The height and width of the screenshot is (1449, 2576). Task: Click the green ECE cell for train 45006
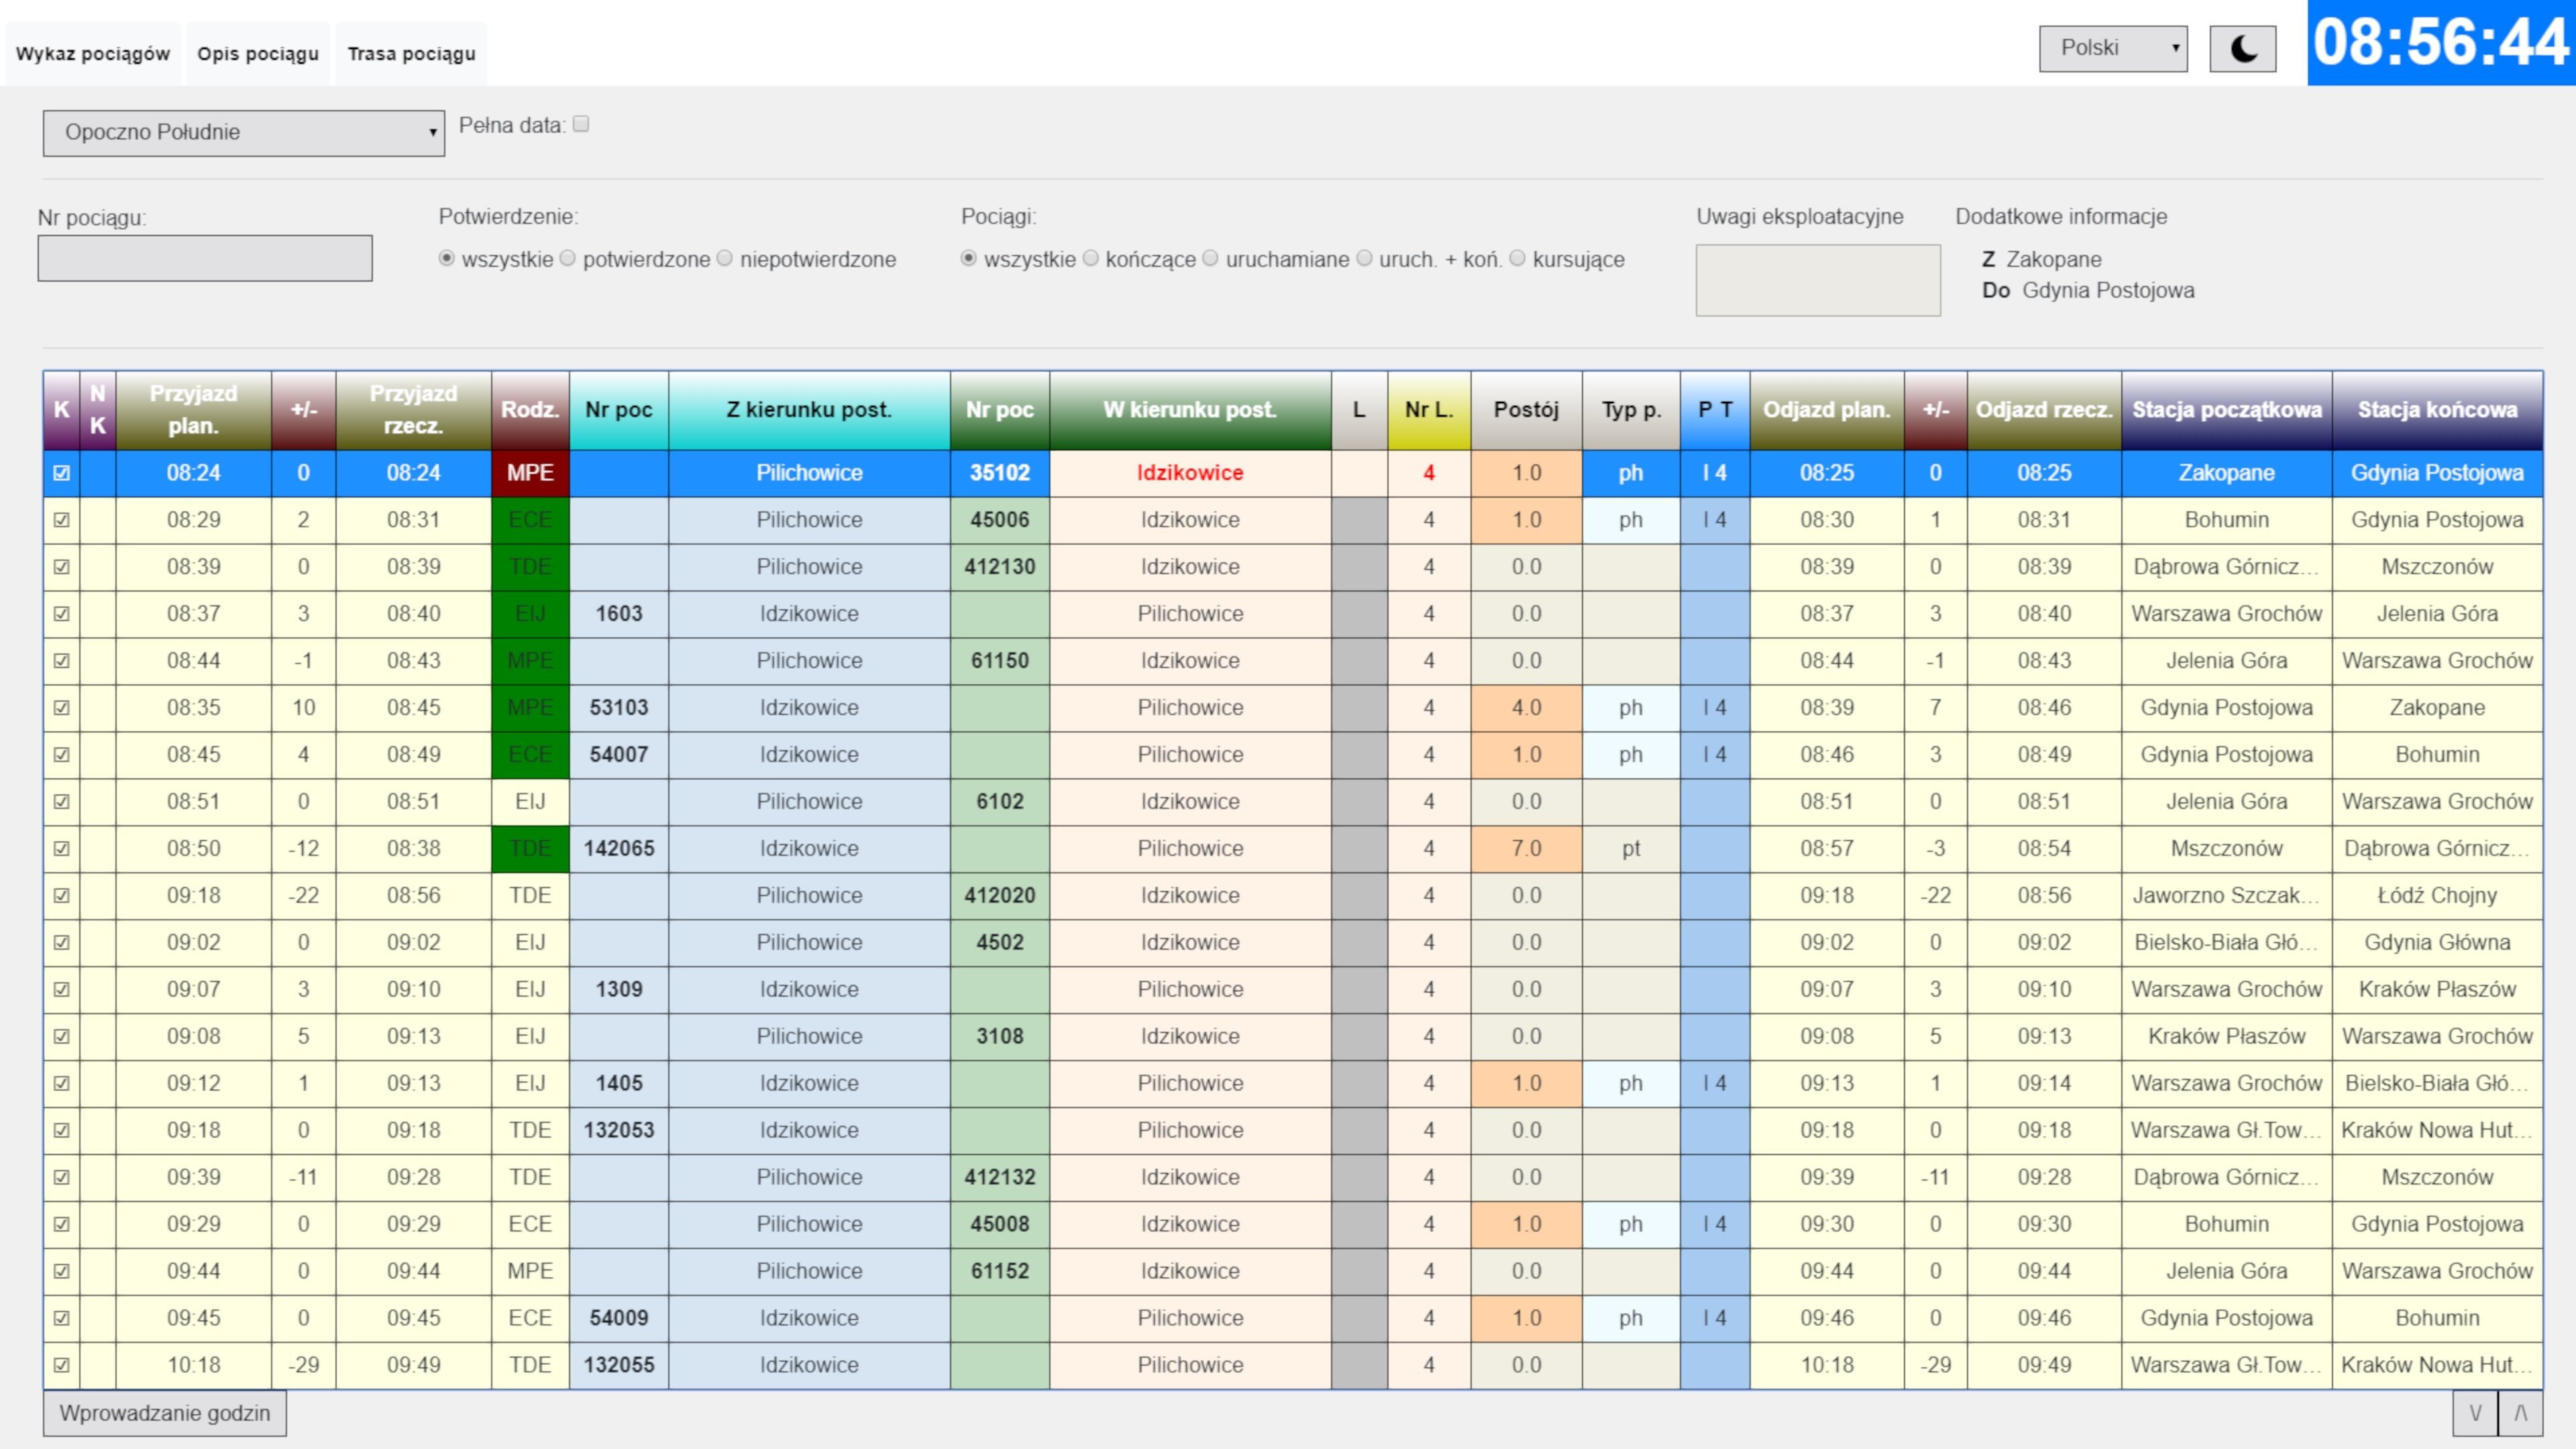pyautogui.click(x=530, y=520)
